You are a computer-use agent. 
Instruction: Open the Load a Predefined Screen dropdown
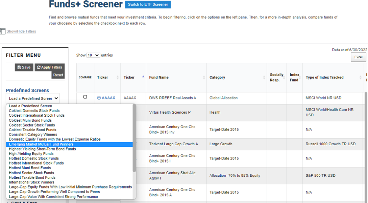[x=33, y=98]
